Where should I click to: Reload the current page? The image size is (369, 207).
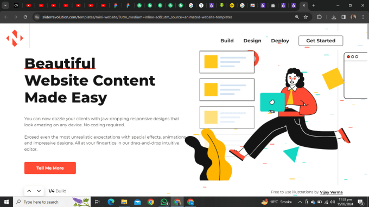coord(26,17)
